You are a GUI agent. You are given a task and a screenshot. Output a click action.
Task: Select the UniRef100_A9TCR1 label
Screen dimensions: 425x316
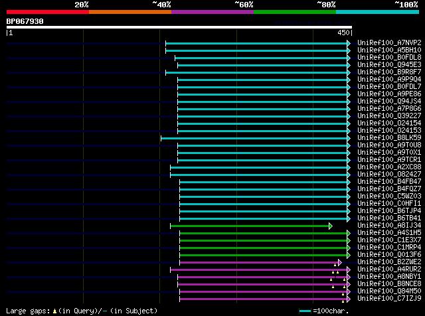coord(389,160)
